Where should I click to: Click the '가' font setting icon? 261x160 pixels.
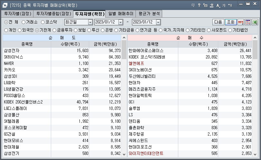tap(224, 5)
